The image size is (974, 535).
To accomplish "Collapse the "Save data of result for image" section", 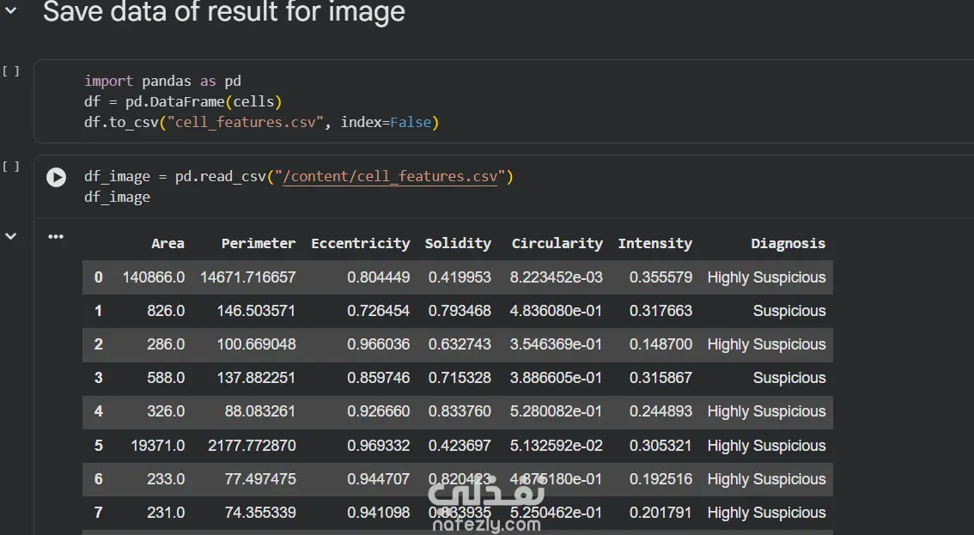I will pos(11,11).
